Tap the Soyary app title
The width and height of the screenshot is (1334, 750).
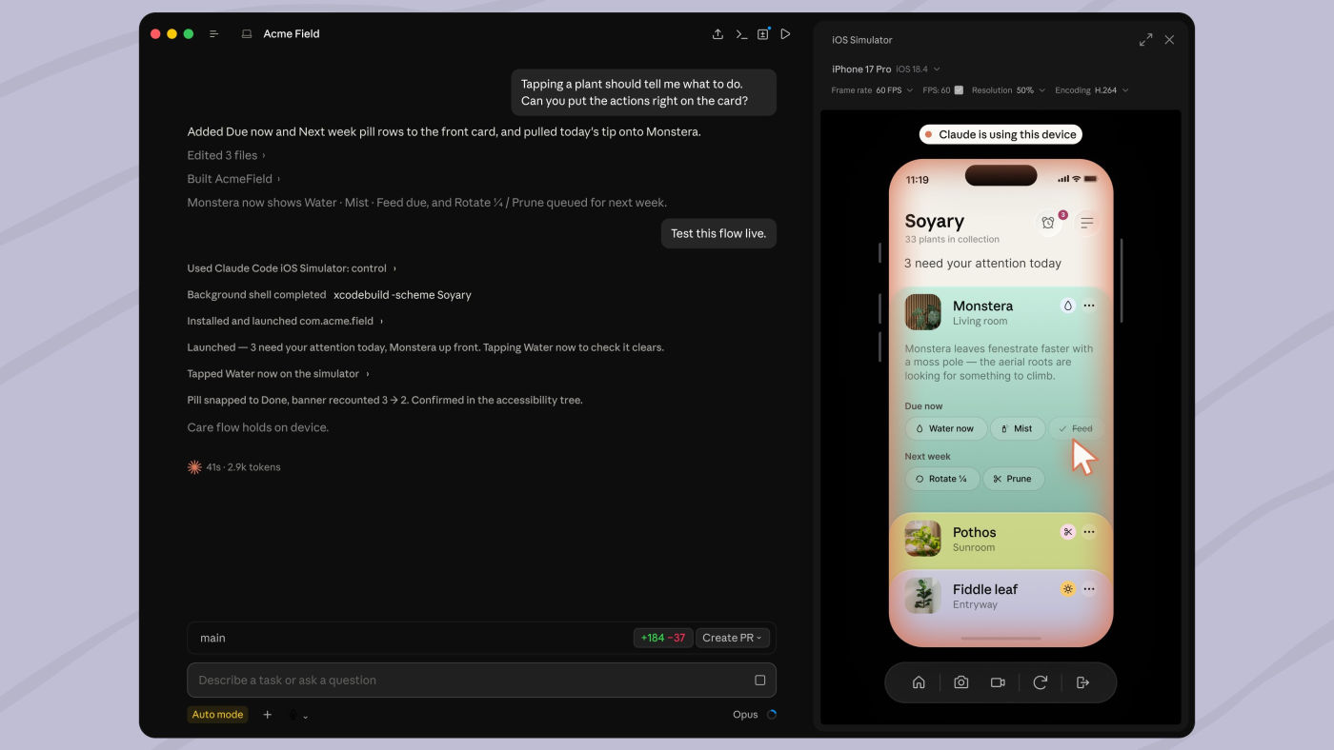click(x=935, y=222)
